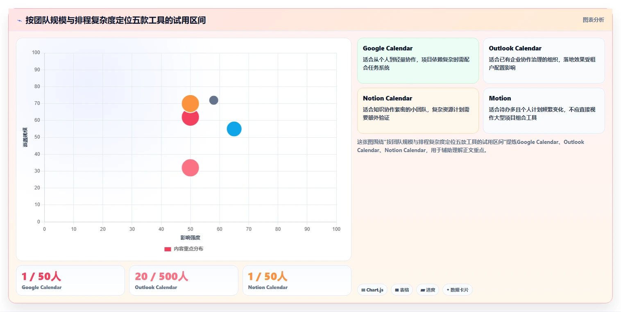Select the blue bubble in the chart
Image resolution: width=621 pixels, height=312 pixels.
click(234, 129)
